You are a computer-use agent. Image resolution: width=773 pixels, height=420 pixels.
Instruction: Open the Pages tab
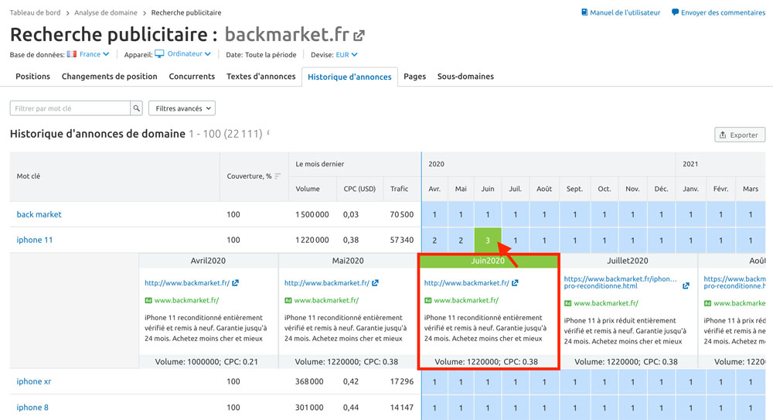click(x=414, y=77)
